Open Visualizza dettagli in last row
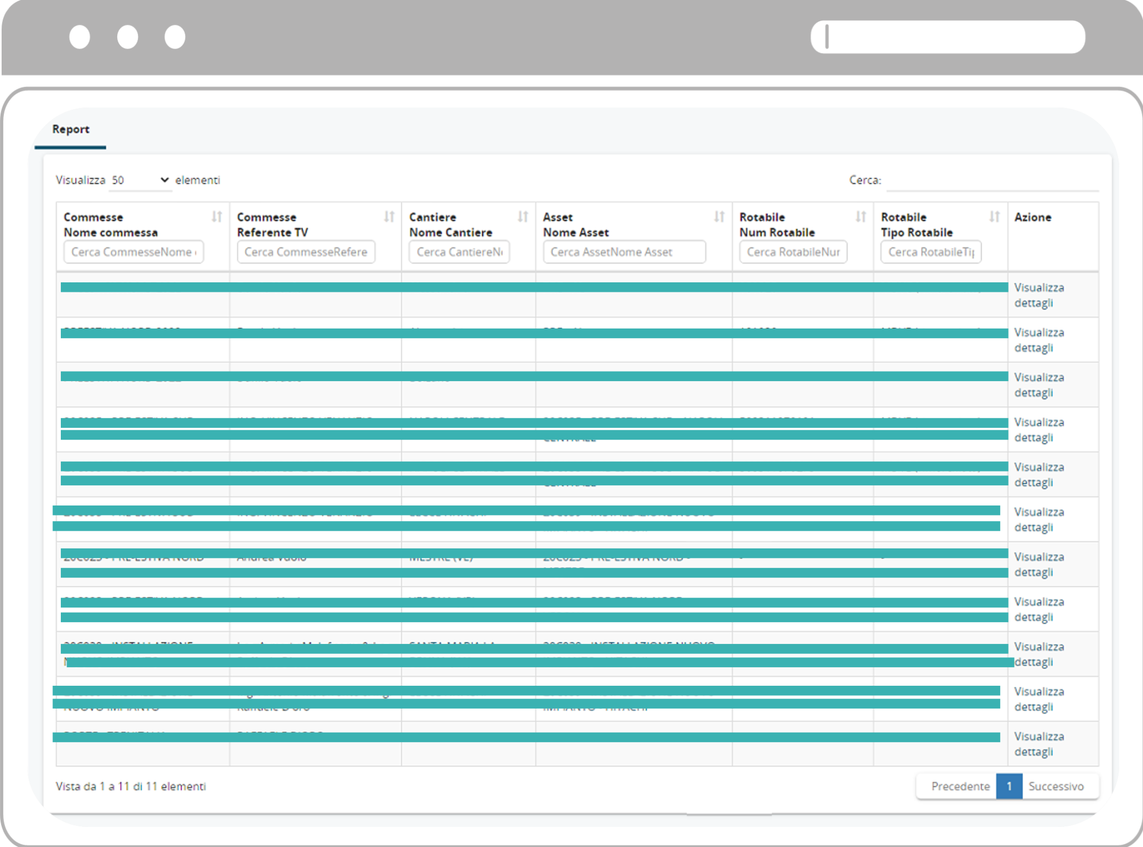 click(x=1039, y=744)
